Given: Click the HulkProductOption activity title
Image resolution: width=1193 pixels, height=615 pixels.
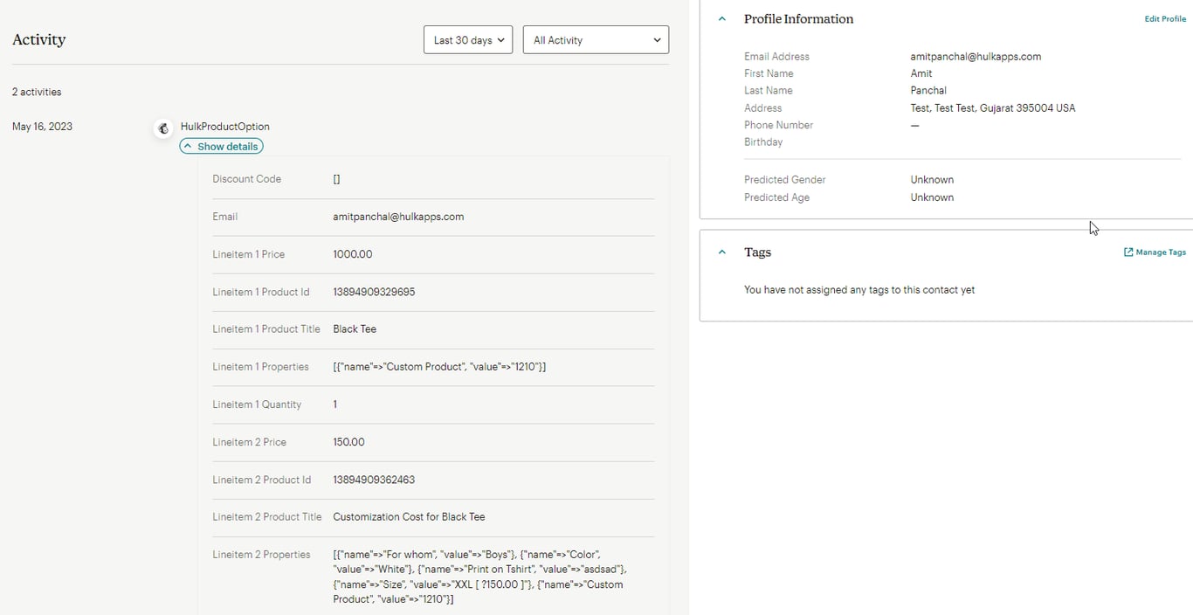Looking at the screenshot, I should (x=224, y=127).
